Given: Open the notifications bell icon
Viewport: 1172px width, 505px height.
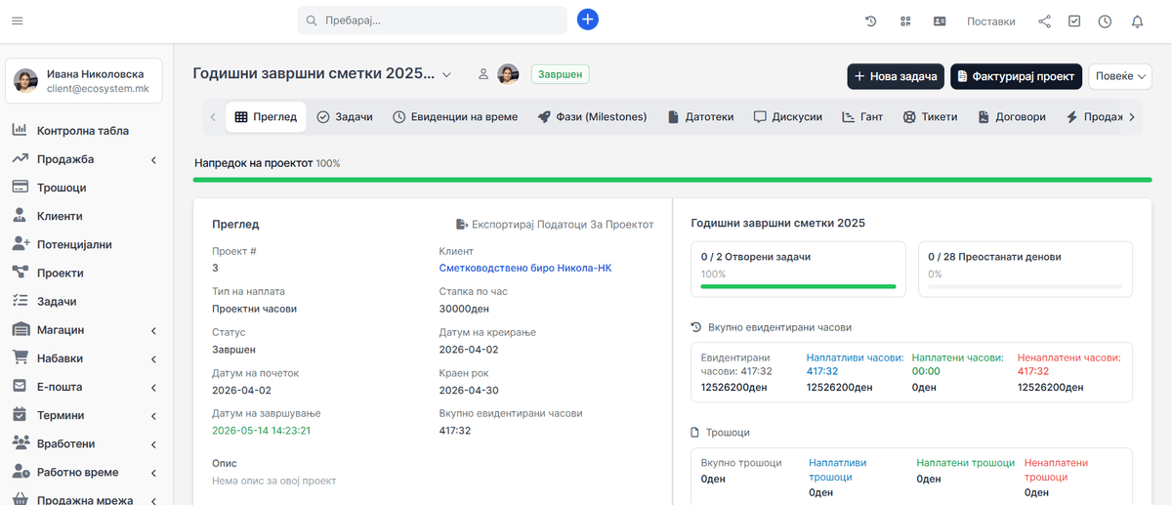Looking at the screenshot, I should point(1137,21).
